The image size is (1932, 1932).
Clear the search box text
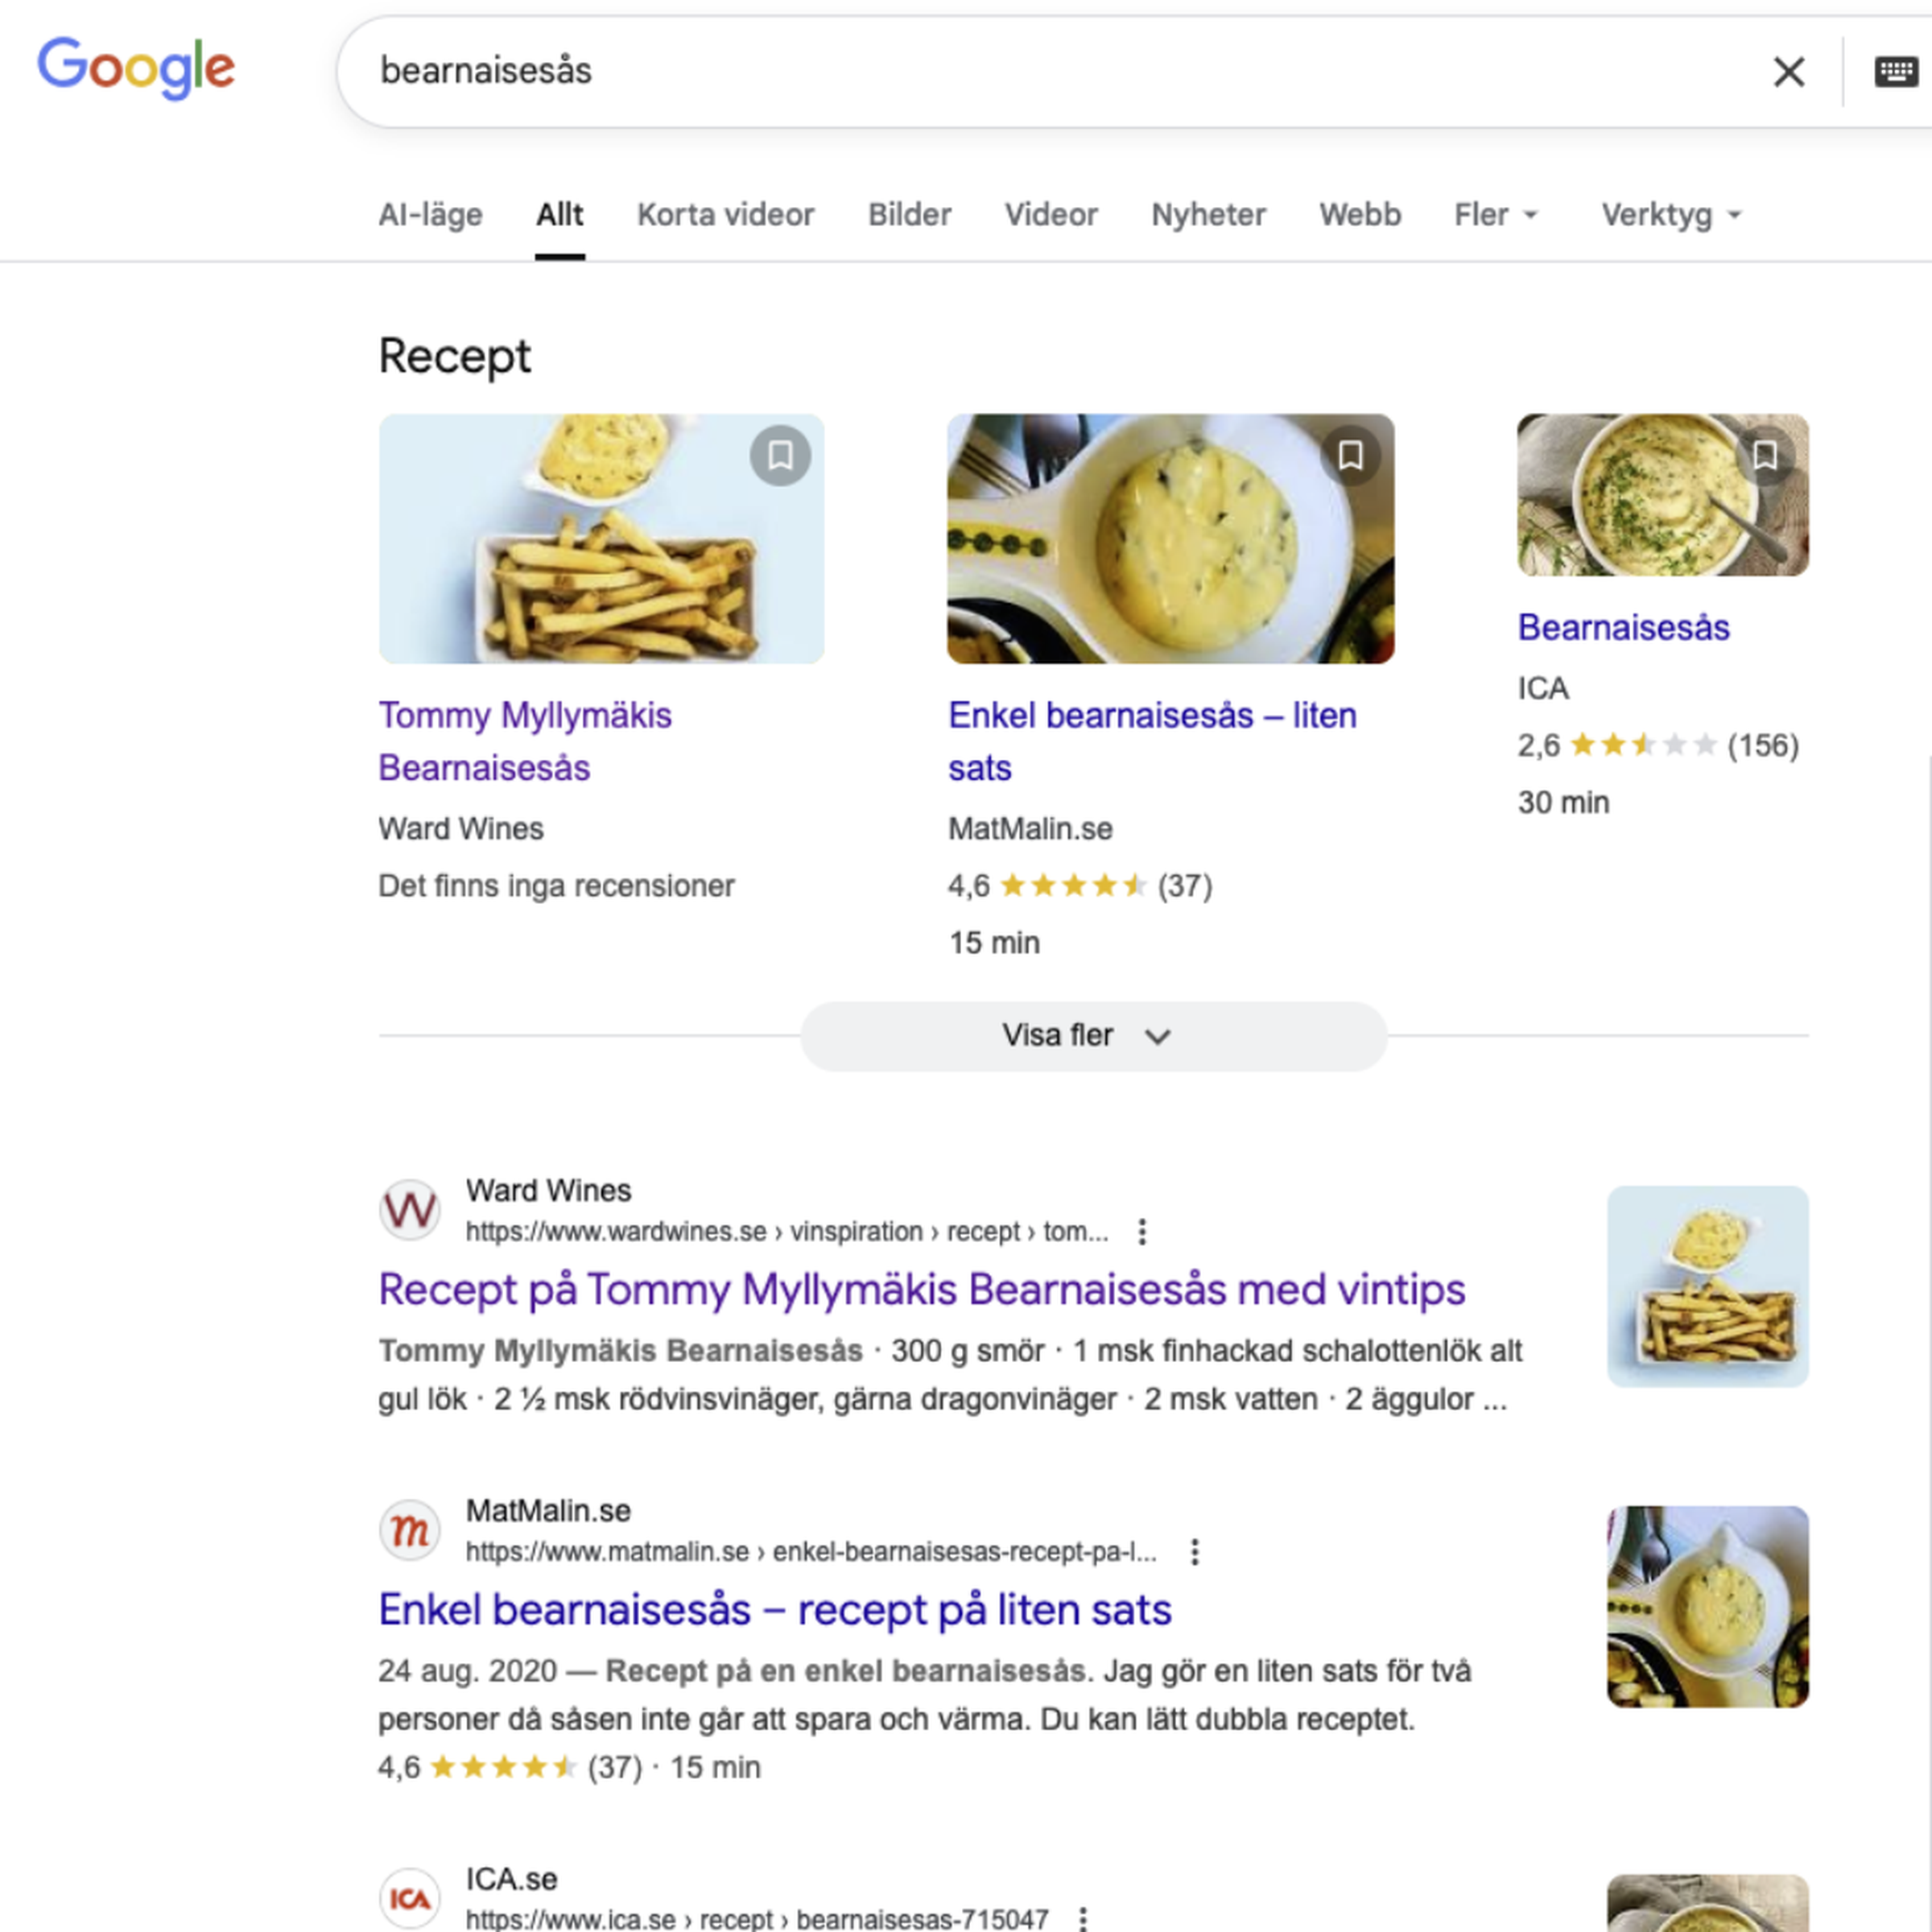pos(1788,71)
